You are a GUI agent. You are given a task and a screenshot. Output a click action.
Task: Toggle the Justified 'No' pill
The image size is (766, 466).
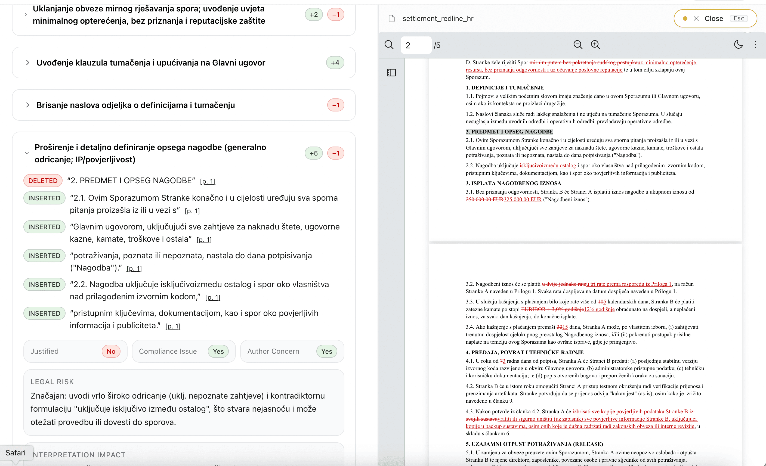pos(111,351)
